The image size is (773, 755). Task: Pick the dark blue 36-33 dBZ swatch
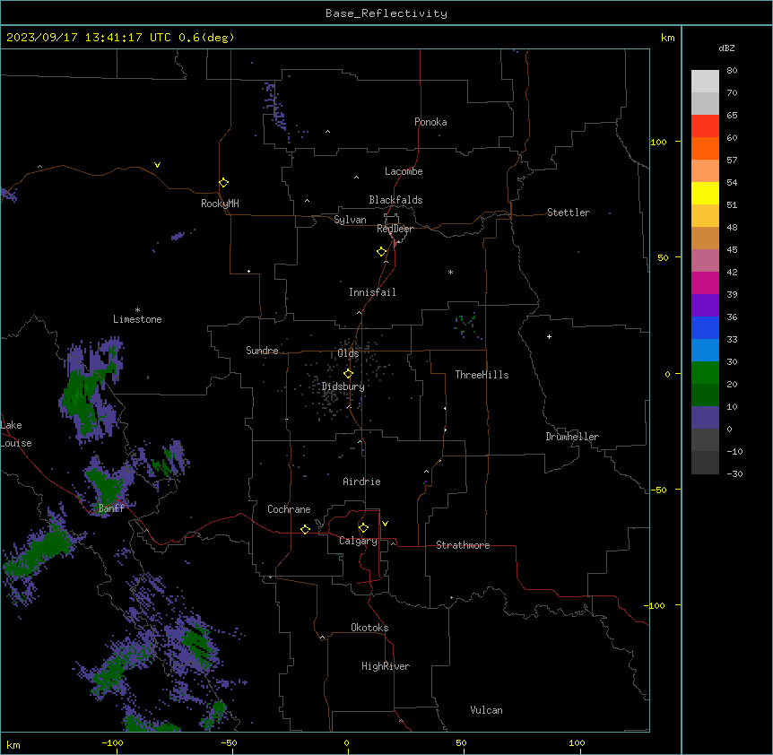pos(705,327)
